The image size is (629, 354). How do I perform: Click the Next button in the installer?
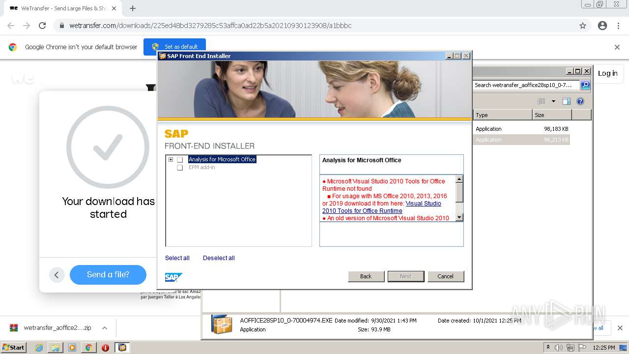pyautogui.click(x=406, y=276)
